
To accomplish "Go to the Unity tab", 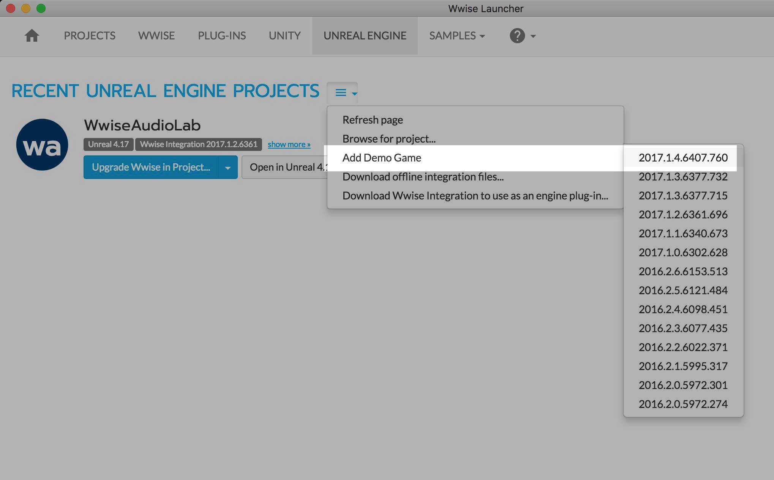I will (285, 36).
